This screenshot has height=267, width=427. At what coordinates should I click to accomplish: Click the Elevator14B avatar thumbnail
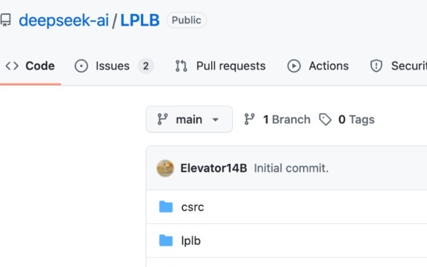165,168
